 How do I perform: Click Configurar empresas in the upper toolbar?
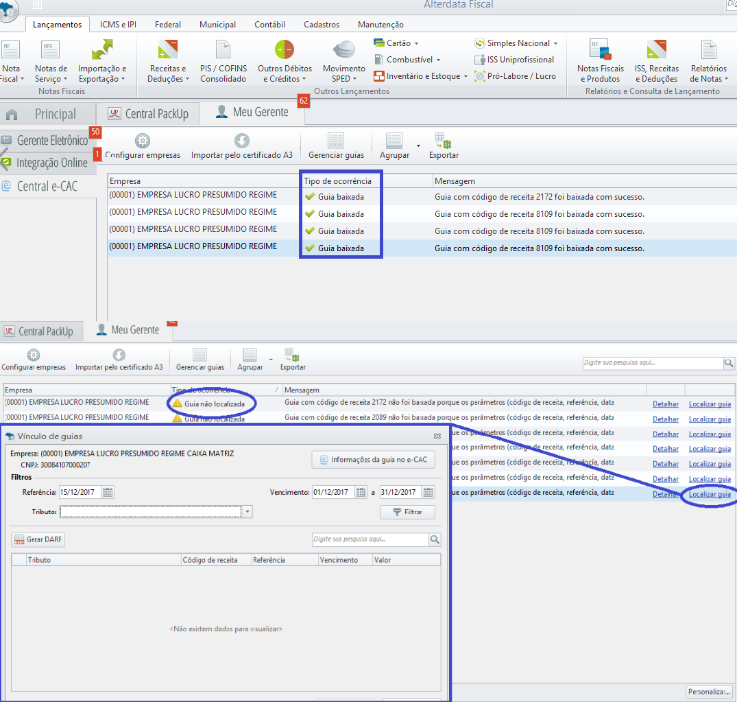(143, 146)
